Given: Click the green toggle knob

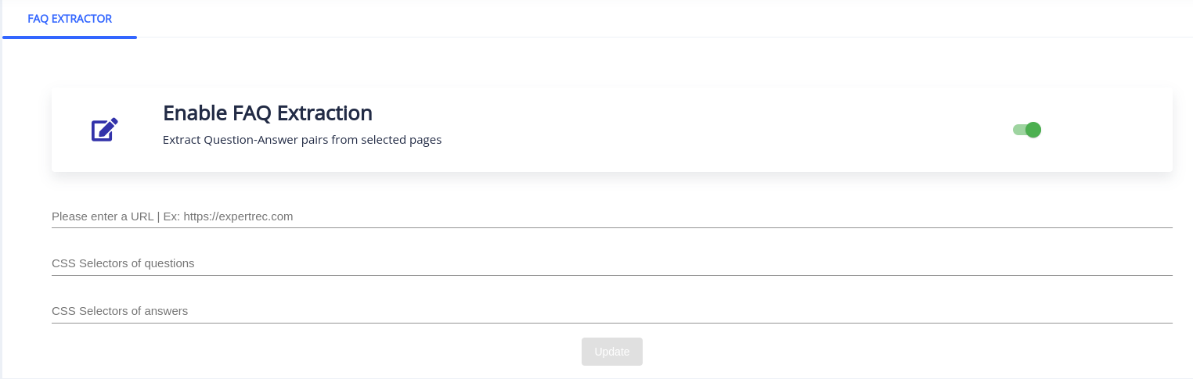Looking at the screenshot, I should 1033,130.
